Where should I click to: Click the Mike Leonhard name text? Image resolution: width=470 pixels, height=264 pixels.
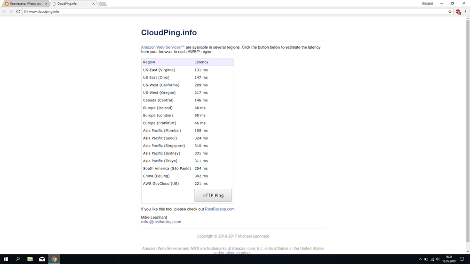click(x=154, y=217)
